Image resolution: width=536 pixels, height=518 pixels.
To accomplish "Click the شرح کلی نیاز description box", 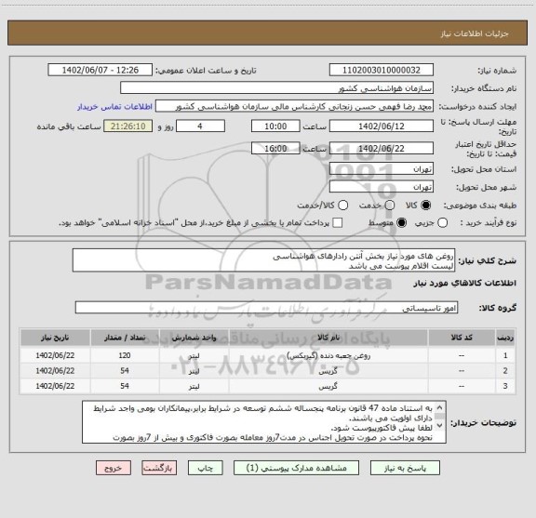I will coord(264,260).
